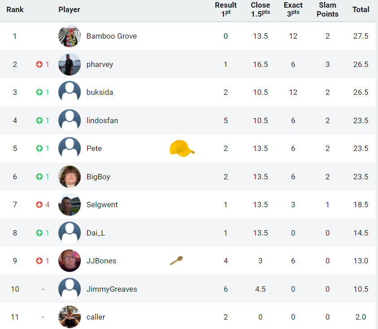Viewport: 378px width, 329px height.
Task: Select the Selgwent player name
Action: pyautogui.click(x=102, y=205)
